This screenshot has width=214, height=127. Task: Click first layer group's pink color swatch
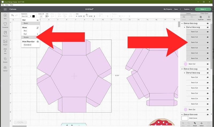[186, 64]
